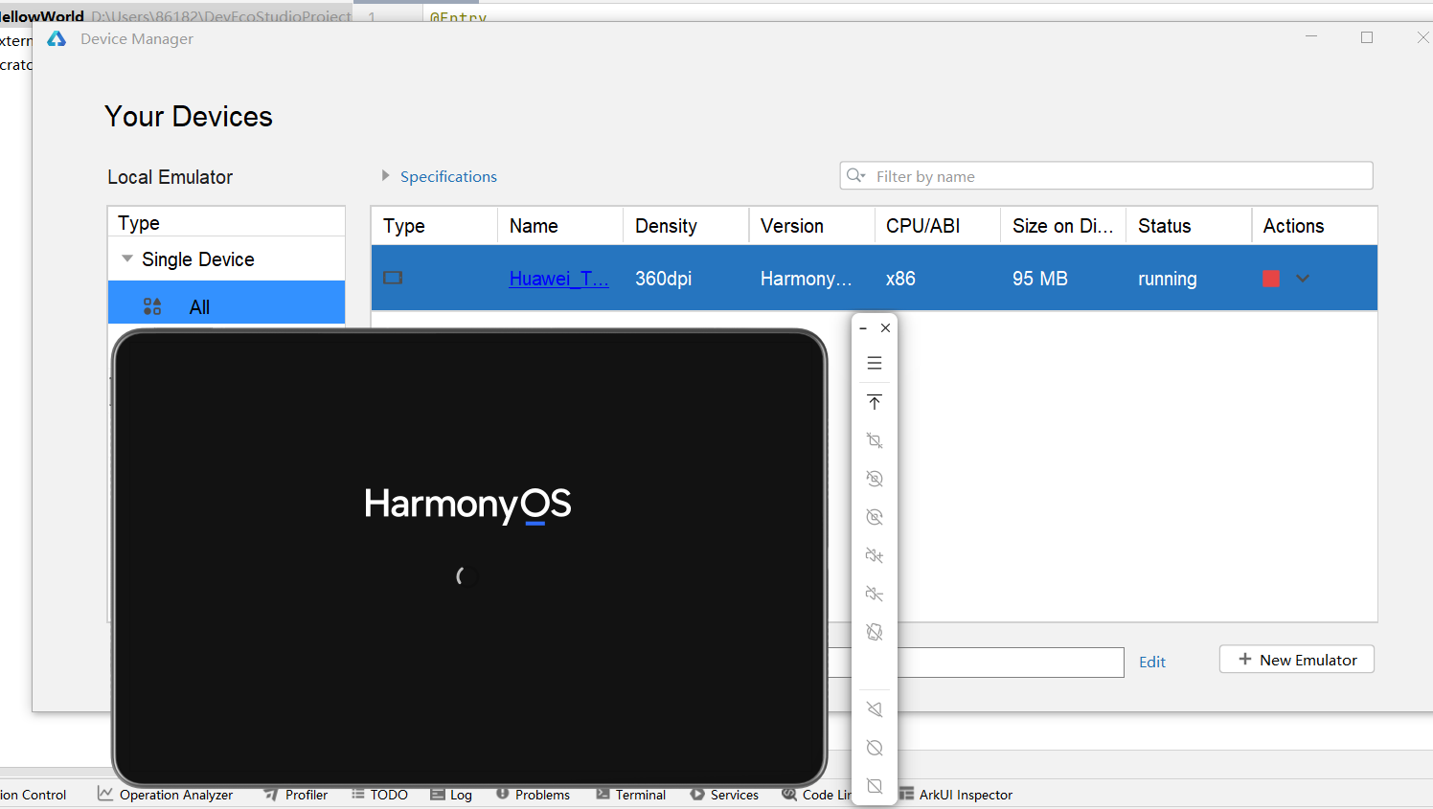
Task: Click the Harmony... version cell
Action: (x=806, y=279)
